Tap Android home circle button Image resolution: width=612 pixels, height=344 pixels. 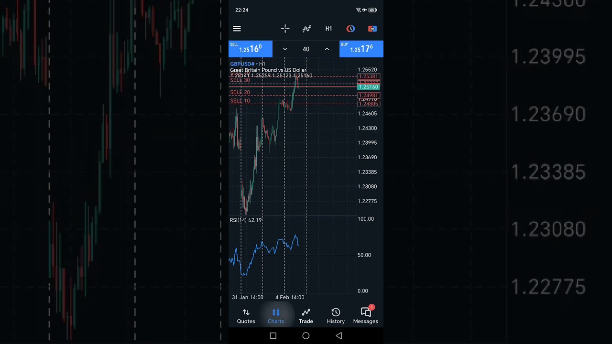[306, 336]
